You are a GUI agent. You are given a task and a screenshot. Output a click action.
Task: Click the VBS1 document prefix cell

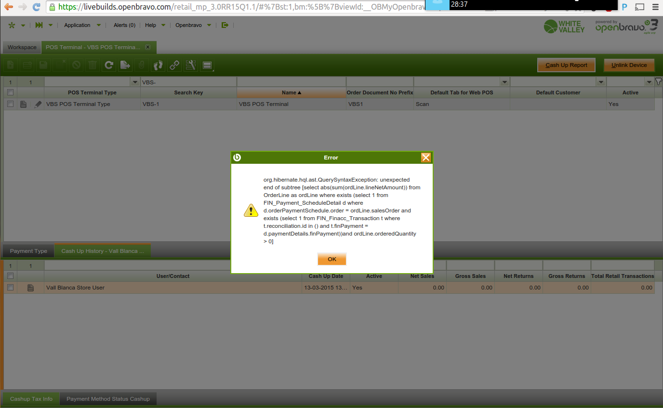(x=380, y=104)
